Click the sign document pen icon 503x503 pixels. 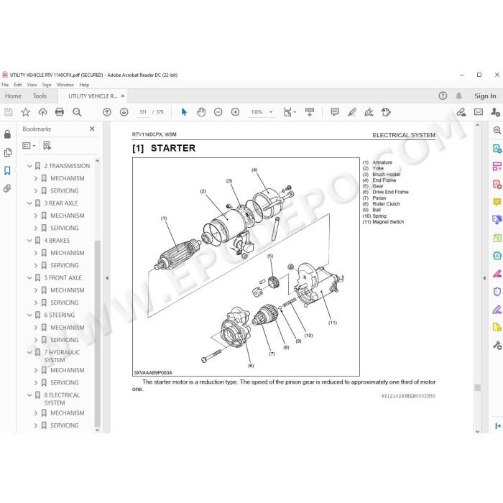369,112
